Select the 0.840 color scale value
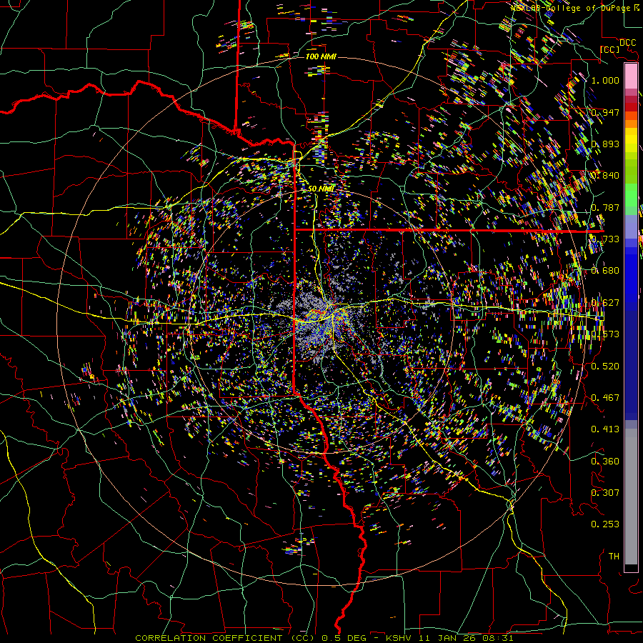The height and width of the screenshot is (643, 643). (x=605, y=176)
